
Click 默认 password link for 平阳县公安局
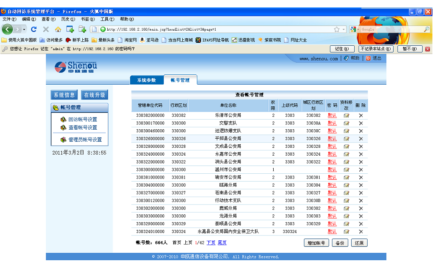[x=332, y=138]
